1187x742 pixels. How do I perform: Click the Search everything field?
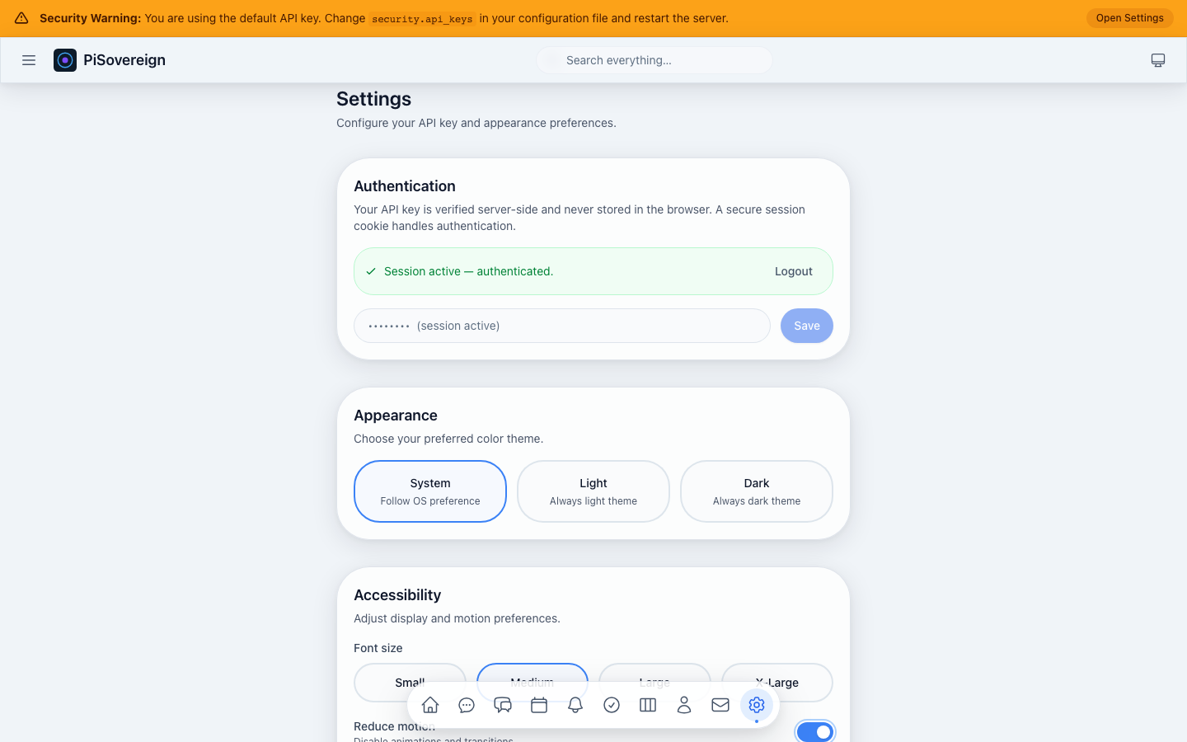pos(654,59)
